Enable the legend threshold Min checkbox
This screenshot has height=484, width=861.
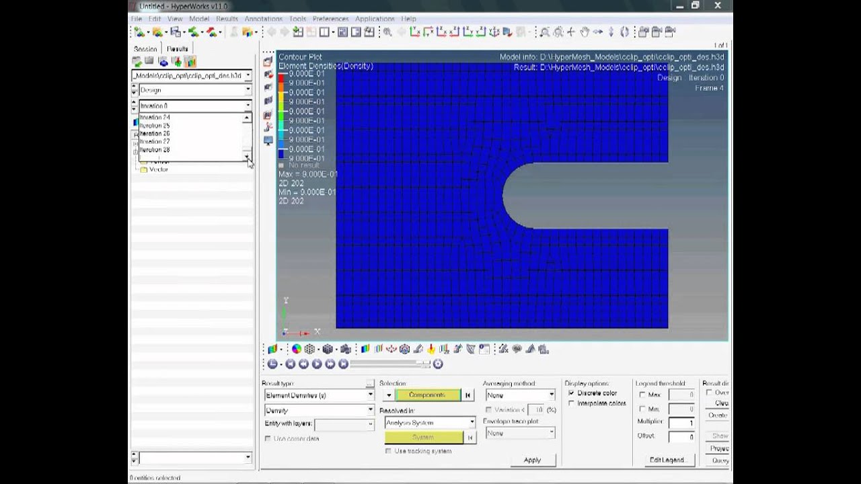642,409
